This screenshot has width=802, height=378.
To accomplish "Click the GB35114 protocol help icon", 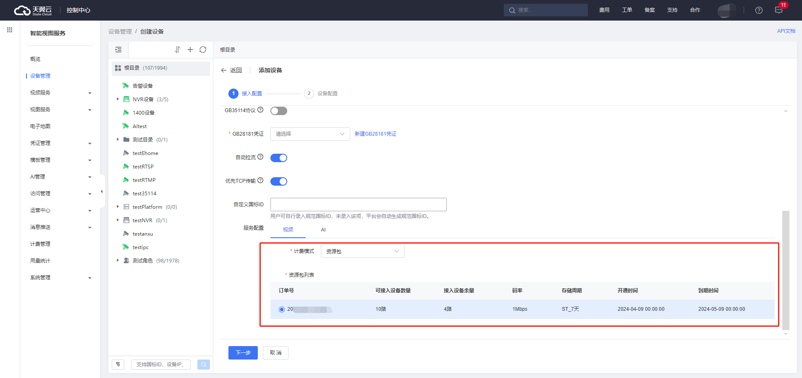I will pyautogui.click(x=260, y=110).
